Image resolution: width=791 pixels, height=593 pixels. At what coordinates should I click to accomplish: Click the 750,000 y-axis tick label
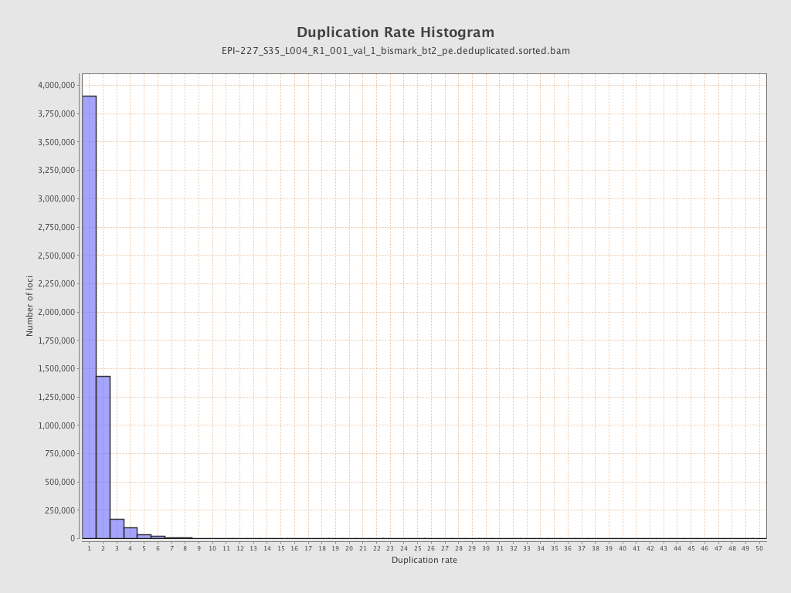tap(60, 453)
